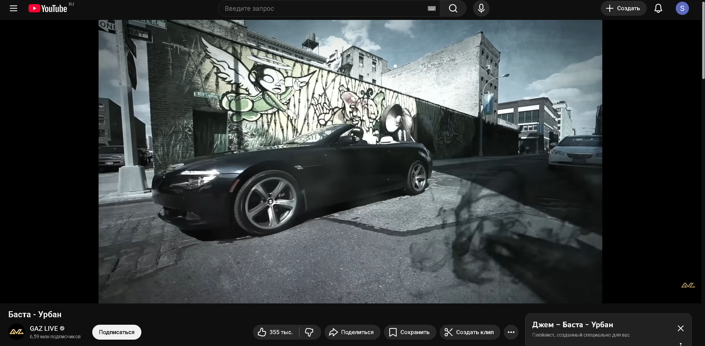Open the on-screen keyboard icon
Viewport: 705px width, 346px height.
point(432,9)
